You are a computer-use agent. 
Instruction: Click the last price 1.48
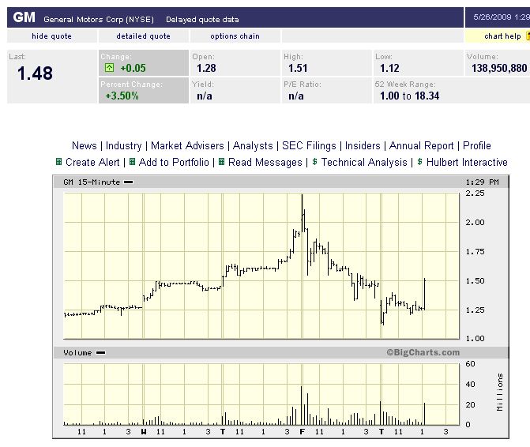[x=35, y=73]
